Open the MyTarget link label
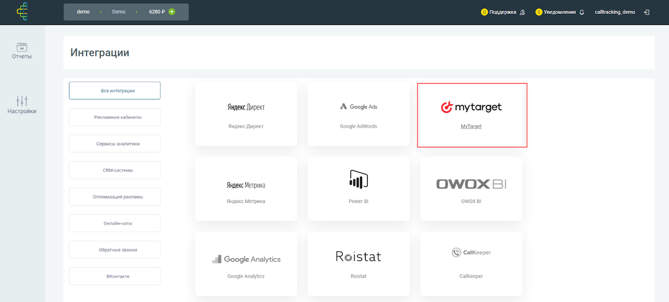The width and height of the screenshot is (669, 302). click(x=471, y=126)
